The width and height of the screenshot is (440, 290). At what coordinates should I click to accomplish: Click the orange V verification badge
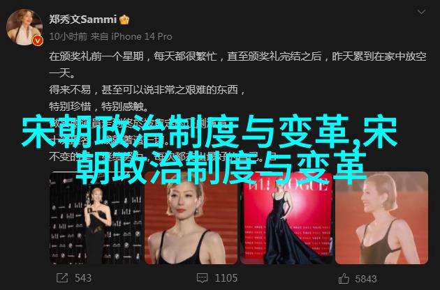(38, 41)
